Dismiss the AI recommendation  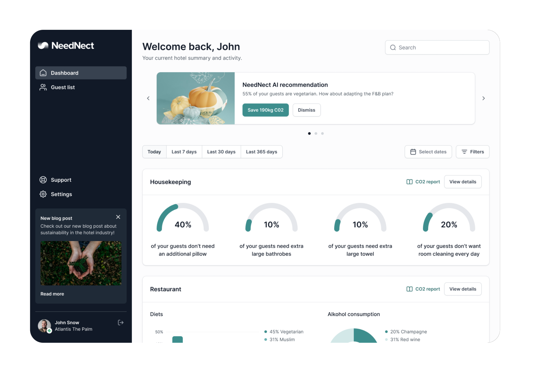(x=307, y=110)
